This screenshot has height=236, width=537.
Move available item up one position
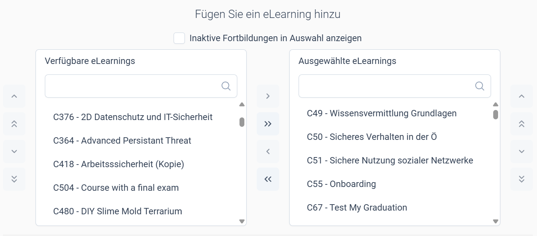tap(14, 96)
